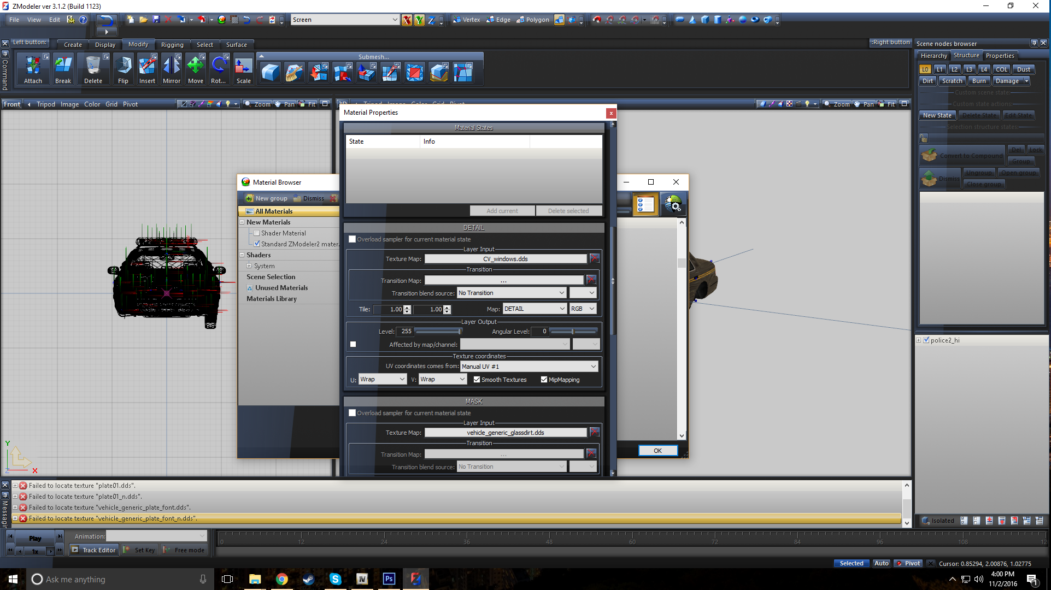Viewport: 1051px width, 590px height.
Task: Open Photoshop from the taskbar
Action: point(389,579)
